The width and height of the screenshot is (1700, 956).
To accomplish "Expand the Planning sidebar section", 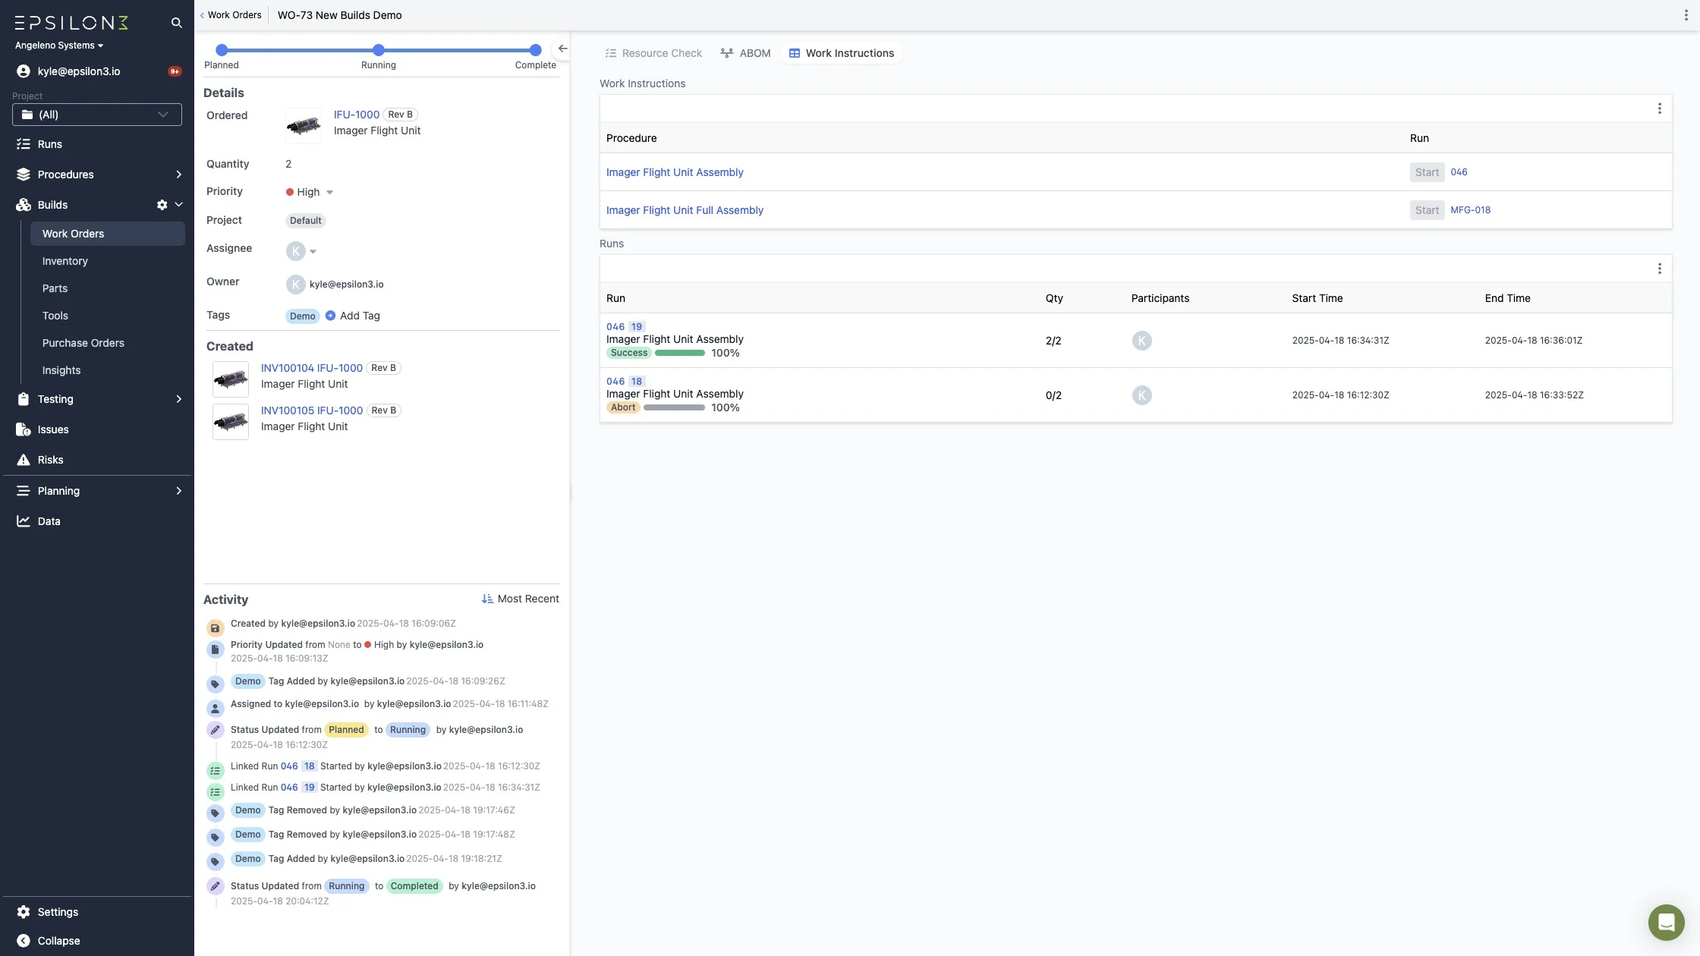I will 178,491.
